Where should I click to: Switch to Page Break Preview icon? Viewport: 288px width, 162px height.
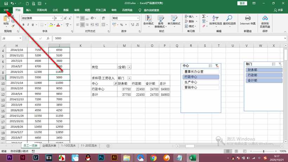tap(245, 151)
